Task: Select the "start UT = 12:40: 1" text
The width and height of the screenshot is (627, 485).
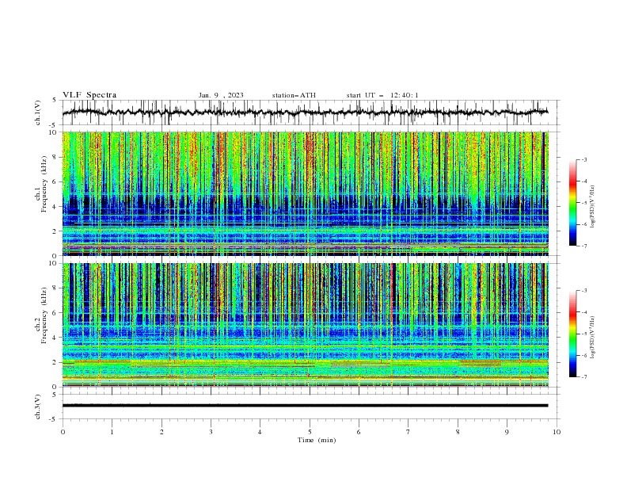Action: (382, 95)
